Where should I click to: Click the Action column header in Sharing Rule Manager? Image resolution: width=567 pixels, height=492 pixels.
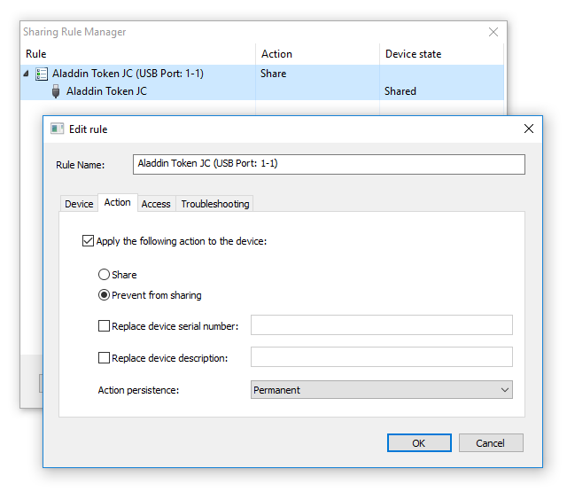317,54
